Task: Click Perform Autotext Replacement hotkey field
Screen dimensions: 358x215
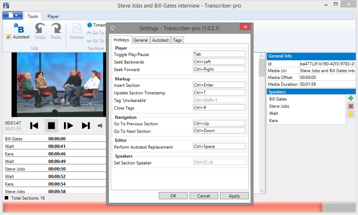Action: tap(219, 146)
